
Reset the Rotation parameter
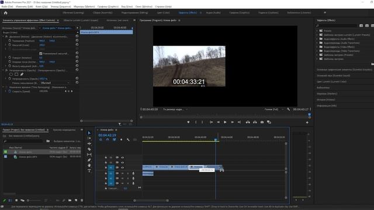pos(77,57)
